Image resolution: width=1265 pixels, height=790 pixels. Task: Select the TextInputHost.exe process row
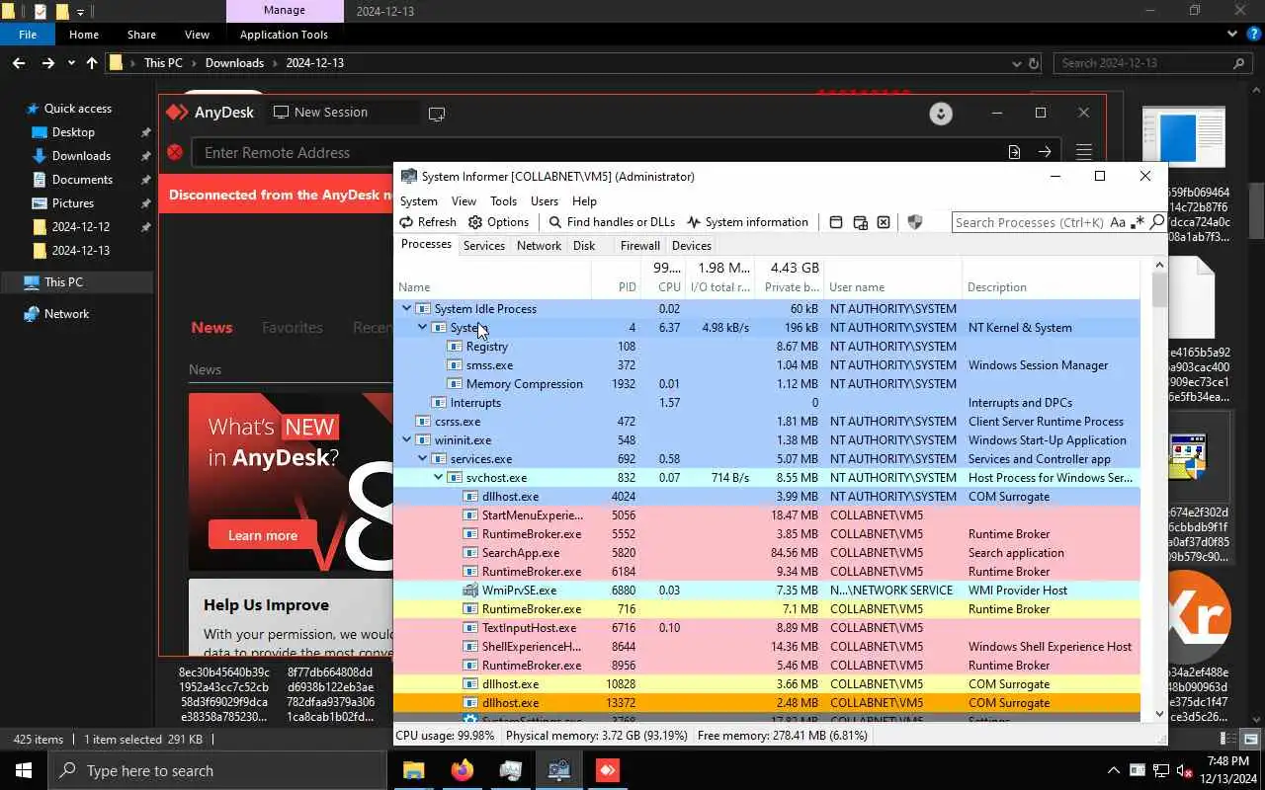tap(767, 628)
